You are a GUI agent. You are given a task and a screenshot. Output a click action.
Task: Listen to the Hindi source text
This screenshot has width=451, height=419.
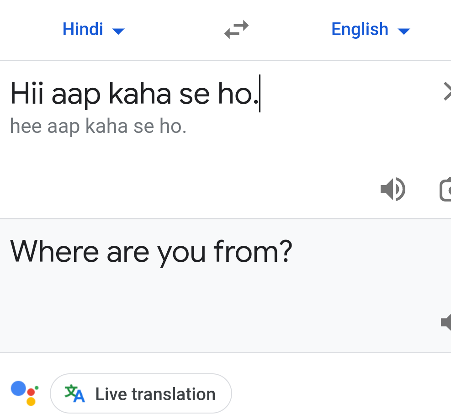click(x=393, y=190)
